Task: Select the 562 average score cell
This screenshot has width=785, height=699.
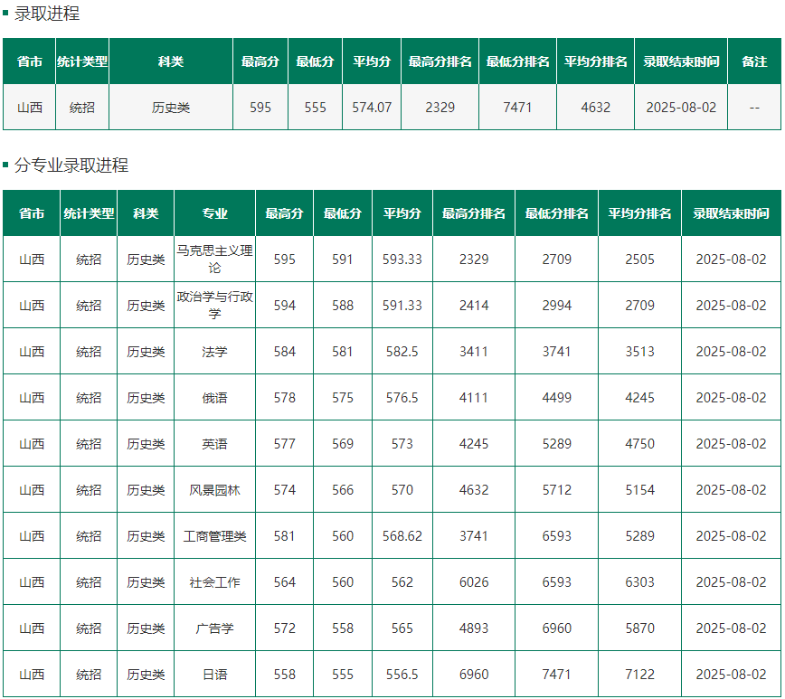Action: [x=402, y=582]
